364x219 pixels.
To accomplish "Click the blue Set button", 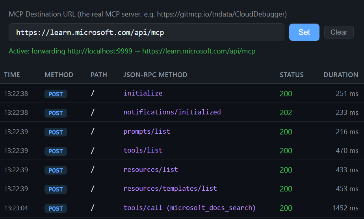I will click(304, 32).
